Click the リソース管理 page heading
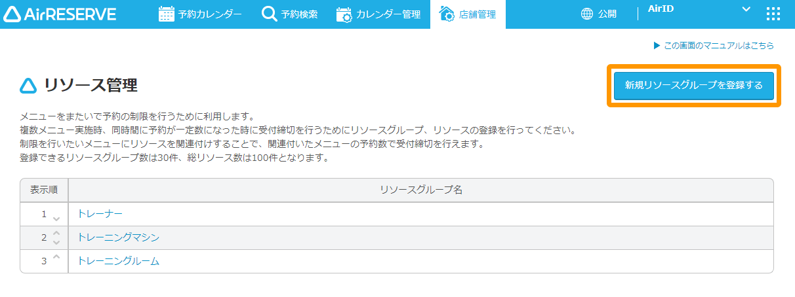This screenshot has height=297, width=795. click(91, 85)
